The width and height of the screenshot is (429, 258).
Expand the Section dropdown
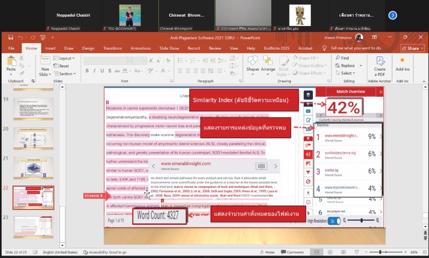(x=64, y=73)
